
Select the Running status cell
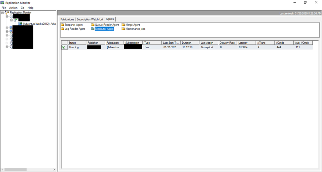point(74,47)
